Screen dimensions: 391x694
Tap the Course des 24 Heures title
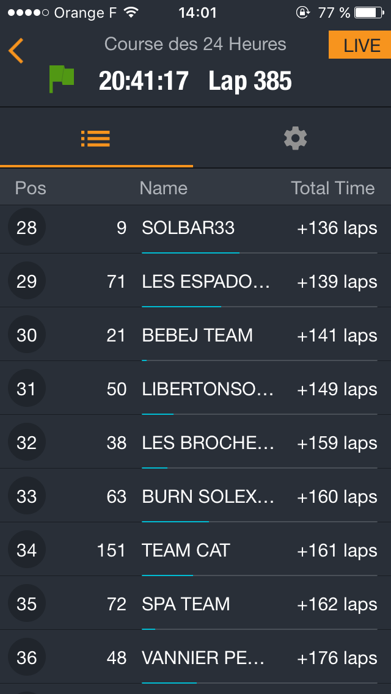[195, 44]
